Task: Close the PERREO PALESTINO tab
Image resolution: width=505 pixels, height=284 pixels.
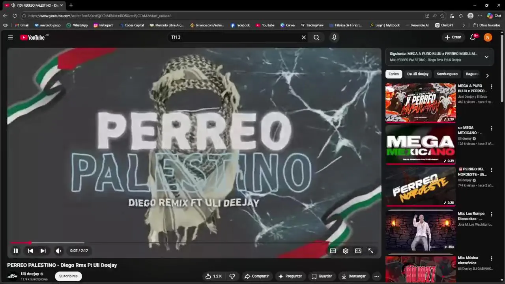Action: click(62, 5)
